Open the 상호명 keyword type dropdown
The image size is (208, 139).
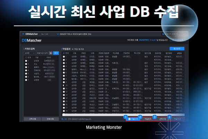(29, 53)
